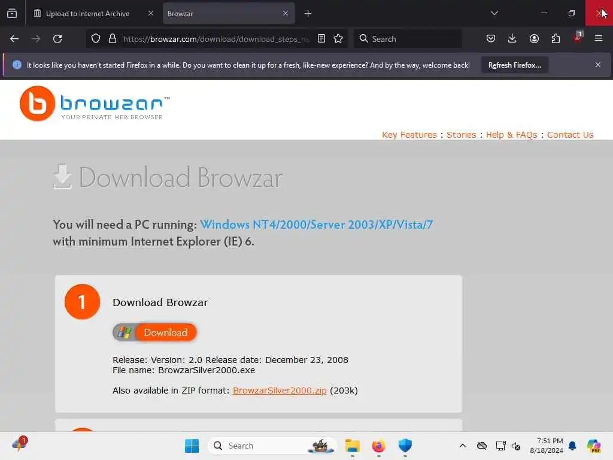Open the Help & FAQs link

pyautogui.click(x=511, y=135)
